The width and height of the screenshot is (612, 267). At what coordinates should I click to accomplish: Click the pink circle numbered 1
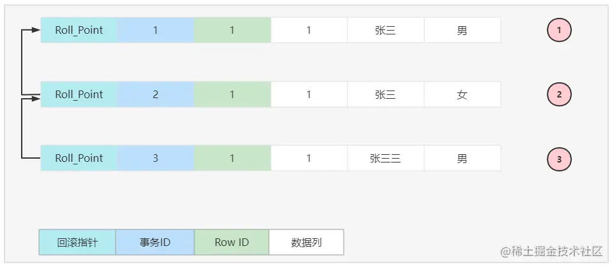pyautogui.click(x=559, y=30)
